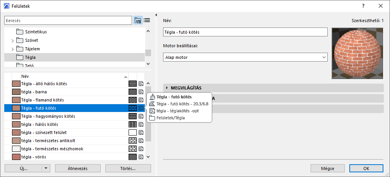390x177 pixels.
Task: Switch to flat list view icon
Action: point(147,20)
